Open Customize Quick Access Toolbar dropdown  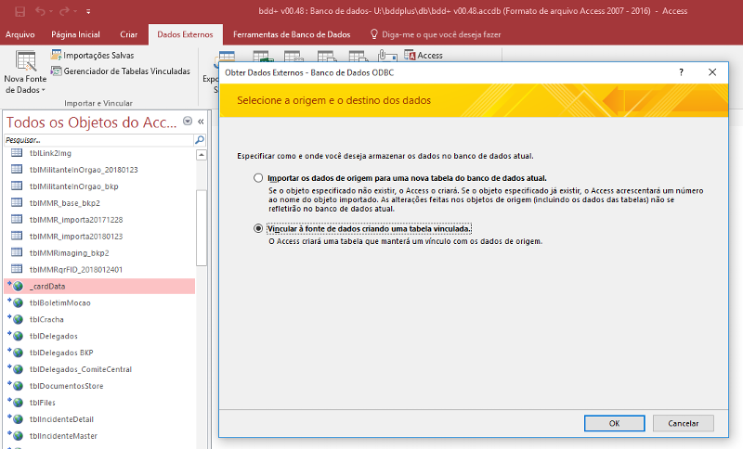[88, 11]
